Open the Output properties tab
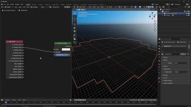191x107 pixels. point(159,49)
